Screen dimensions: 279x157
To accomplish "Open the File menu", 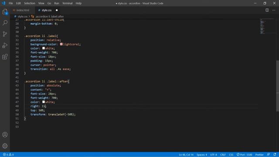I will (x=10, y=3).
